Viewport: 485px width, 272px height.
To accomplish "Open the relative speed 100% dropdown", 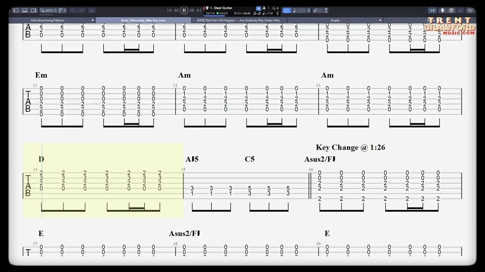I will (301, 10).
